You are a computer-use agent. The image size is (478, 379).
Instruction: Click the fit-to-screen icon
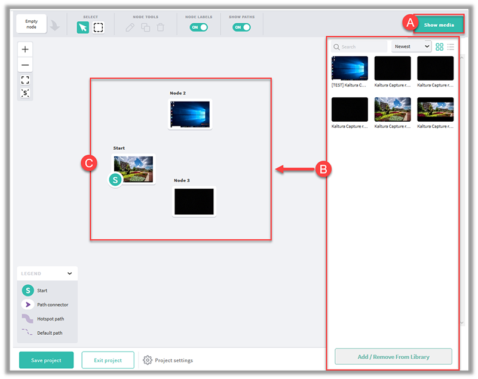(x=25, y=80)
